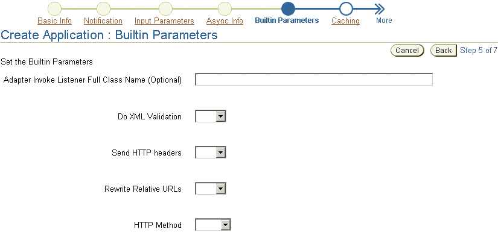The width and height of the screenshot is (498, 249).
Task: Click the 'Step 5 of 7' text
Action: pos(479,51)
